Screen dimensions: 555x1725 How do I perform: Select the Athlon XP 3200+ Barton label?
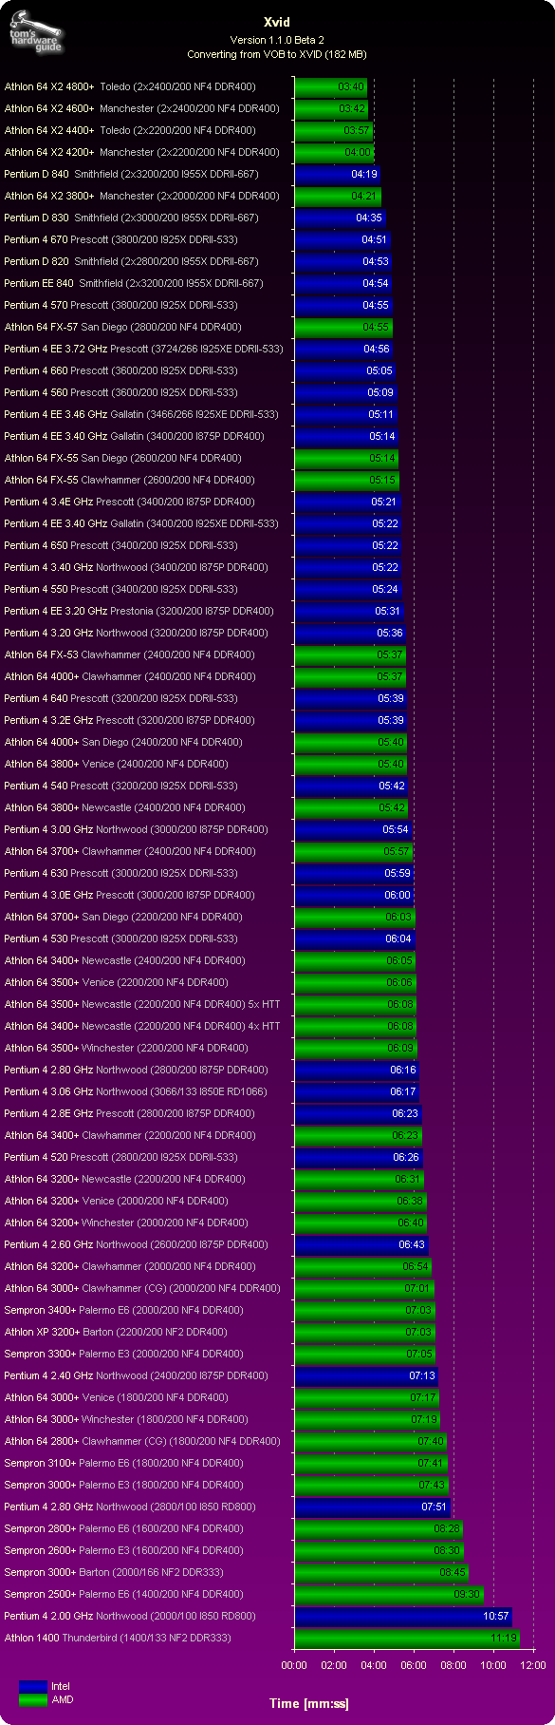(x=115, y=1332)
